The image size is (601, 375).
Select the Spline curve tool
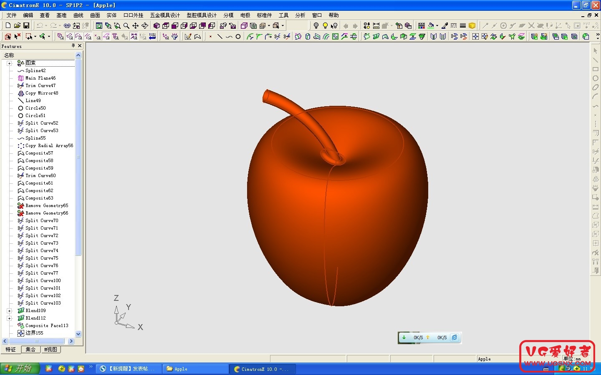229,37
